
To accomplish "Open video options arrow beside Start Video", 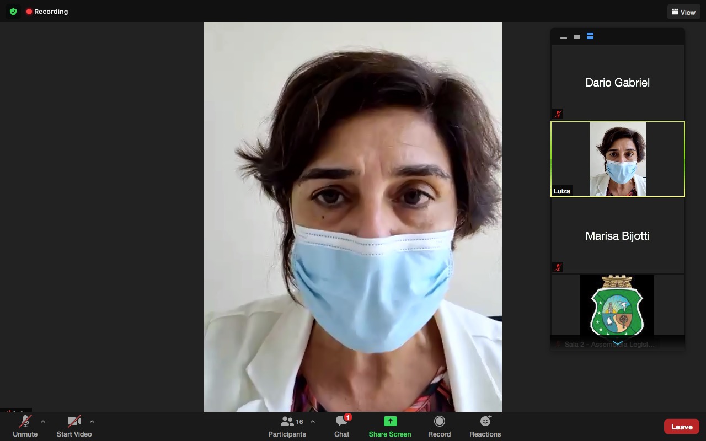I will click(x=92, y=422).
